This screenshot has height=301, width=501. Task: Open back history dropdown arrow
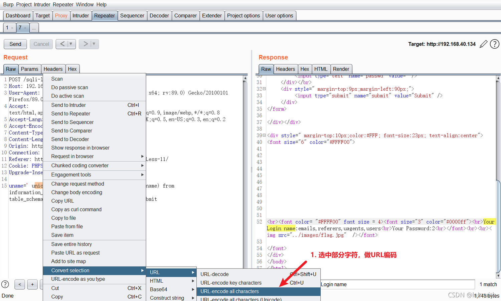tap(71, 44)
